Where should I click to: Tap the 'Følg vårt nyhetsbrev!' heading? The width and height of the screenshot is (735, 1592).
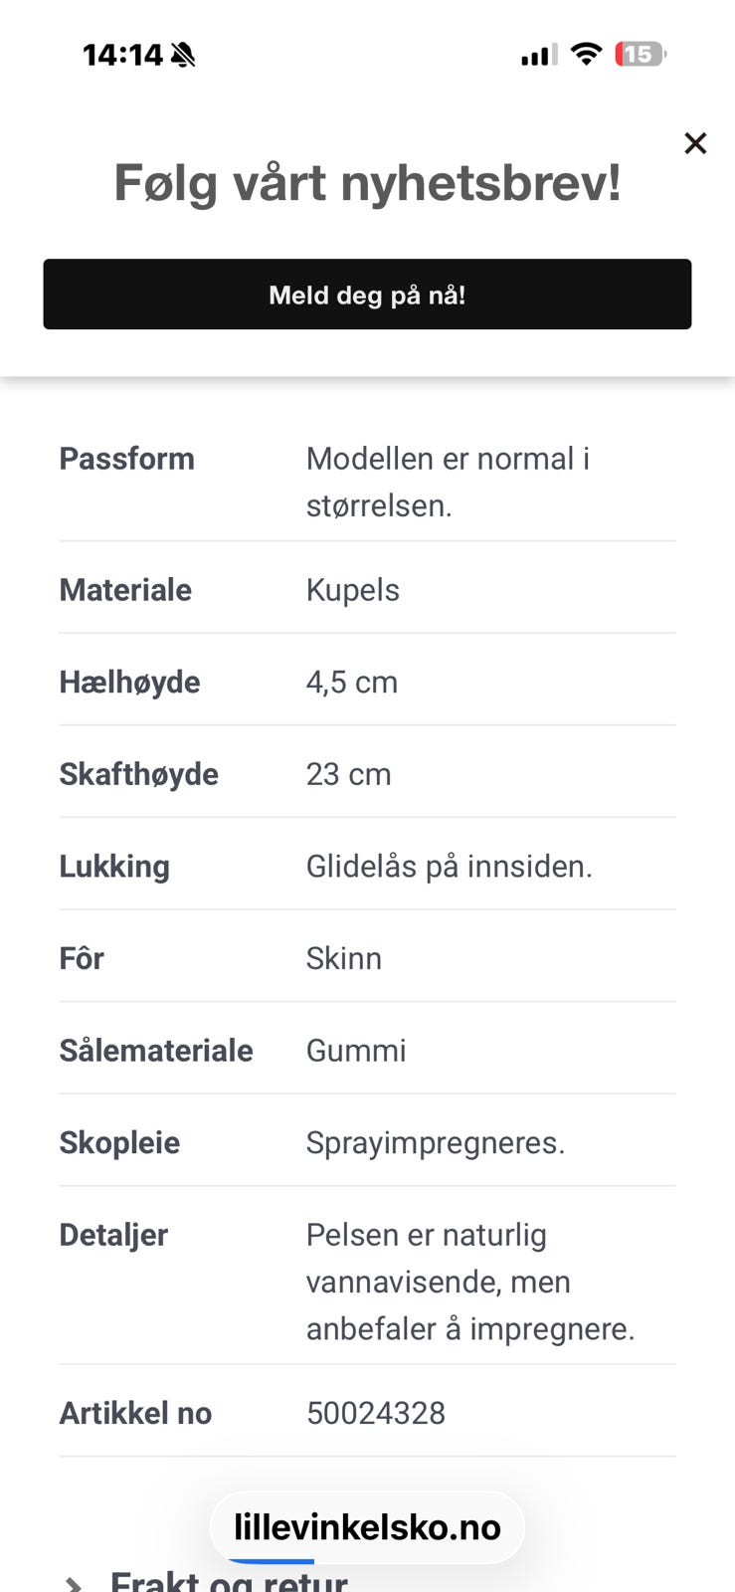(x=367, y=183)
